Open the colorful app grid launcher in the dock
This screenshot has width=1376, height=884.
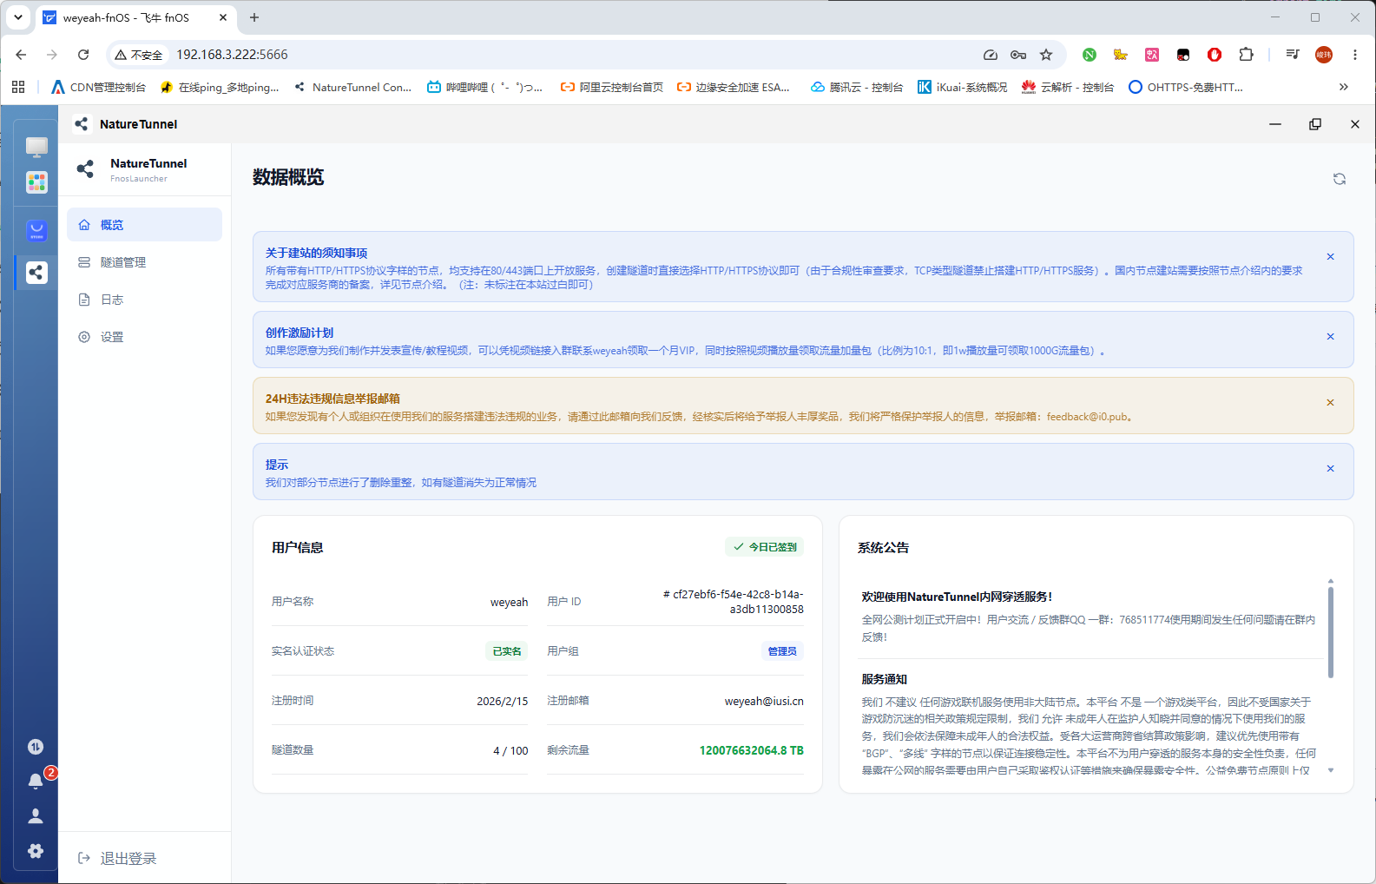[36, 182]
